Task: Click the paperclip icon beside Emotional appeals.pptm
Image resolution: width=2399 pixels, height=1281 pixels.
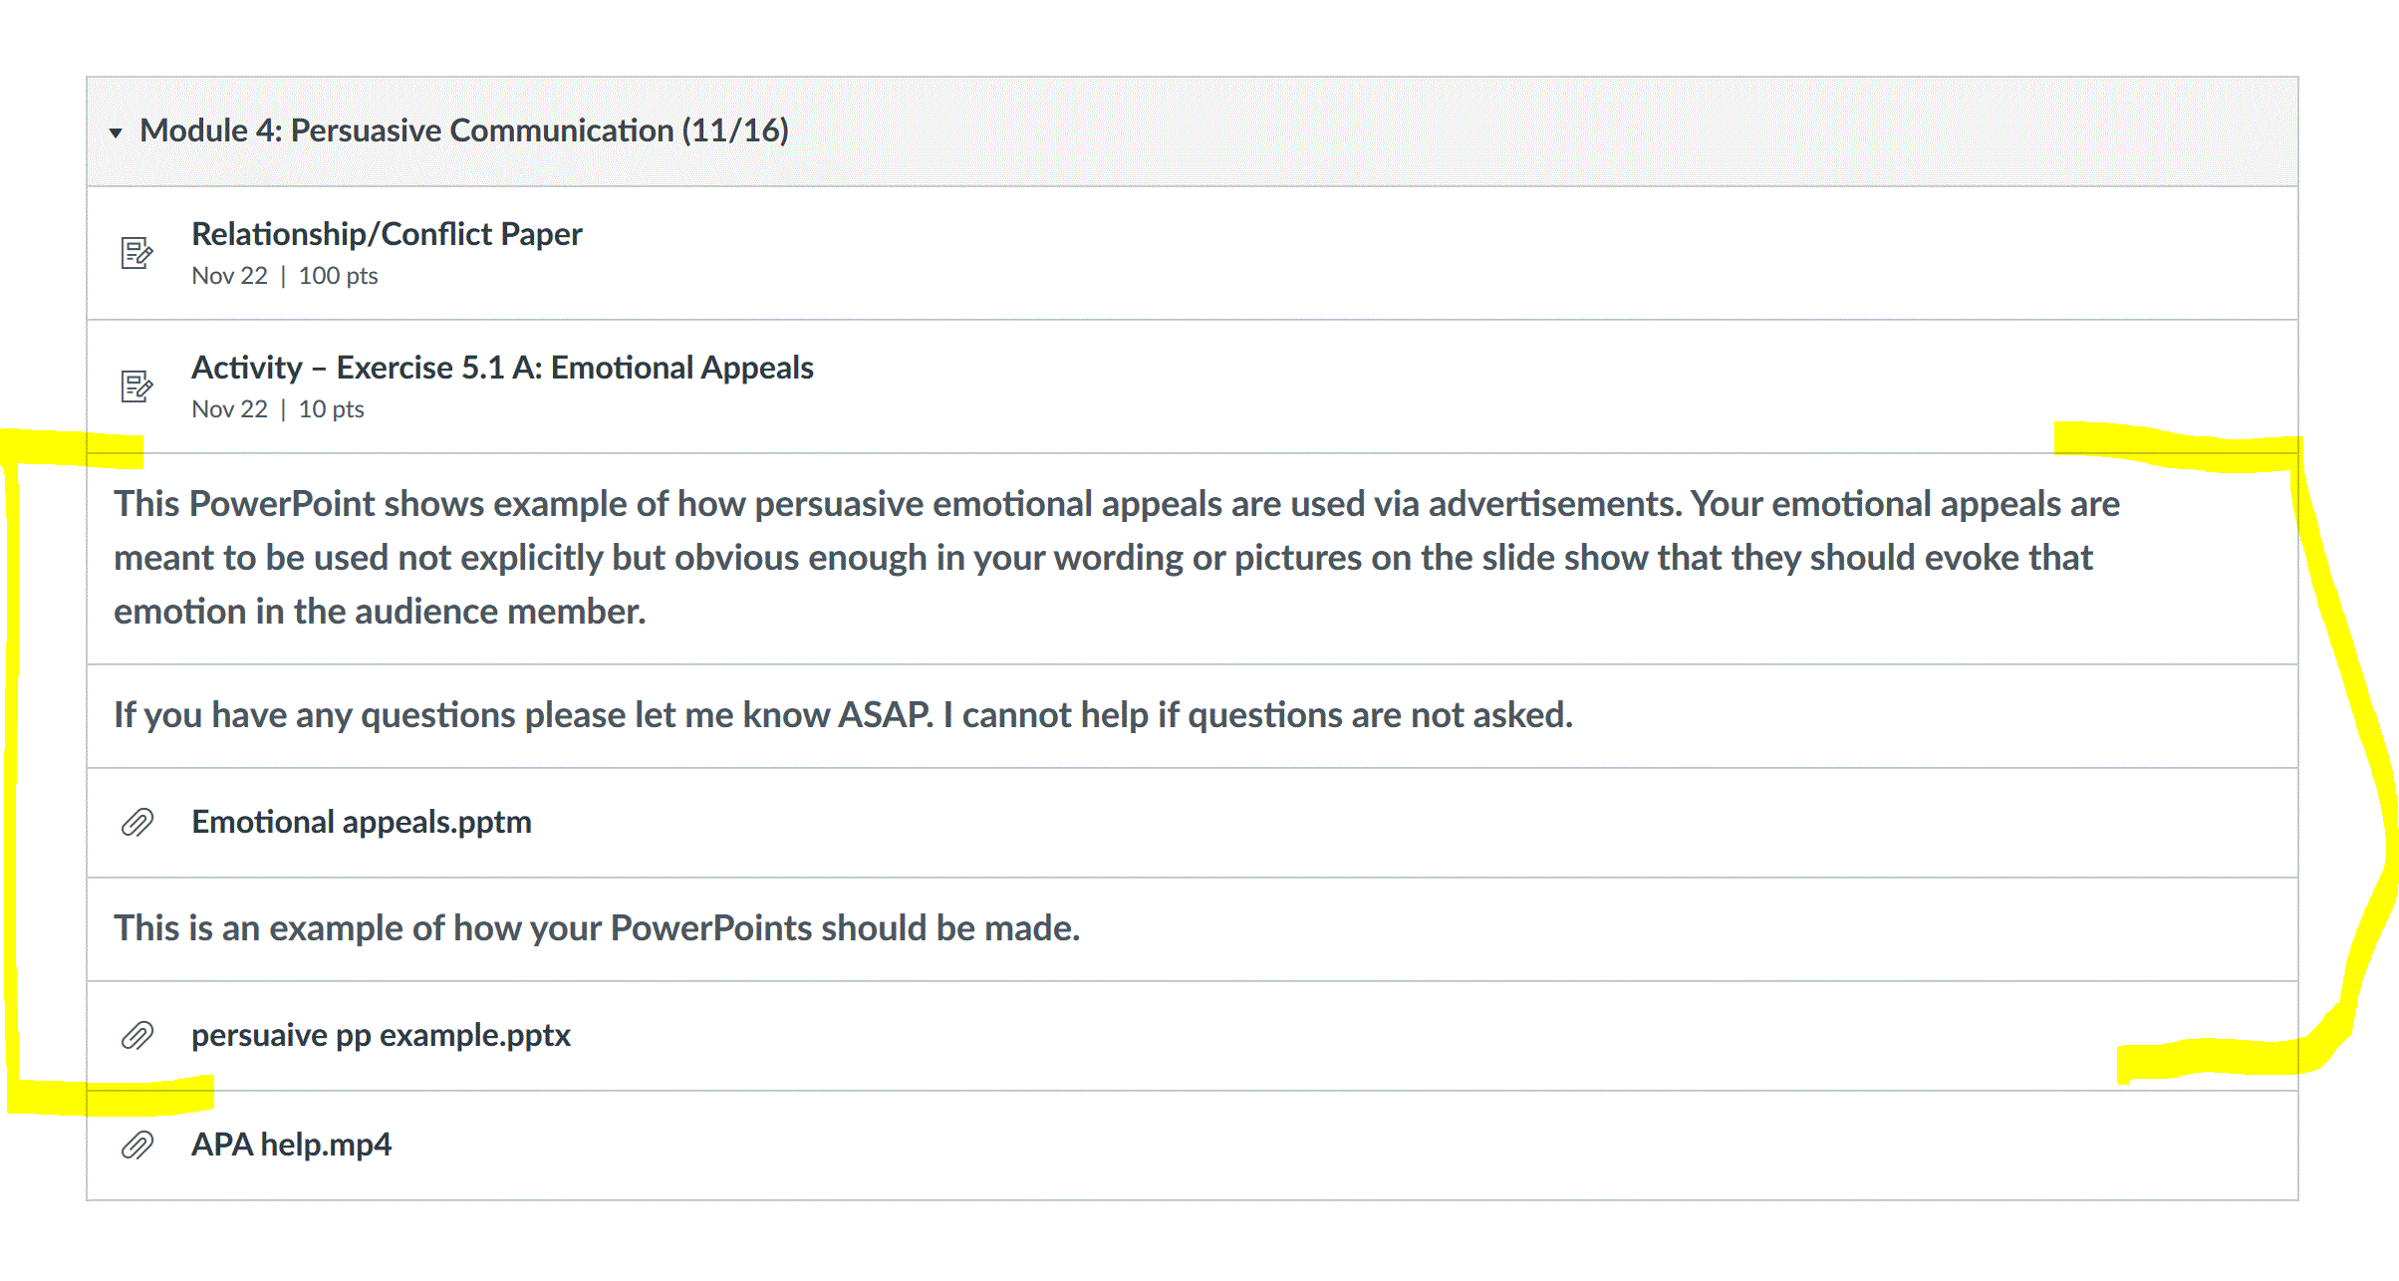Action: point(137,823)
